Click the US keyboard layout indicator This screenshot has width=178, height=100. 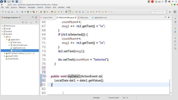tap(159, 2)
